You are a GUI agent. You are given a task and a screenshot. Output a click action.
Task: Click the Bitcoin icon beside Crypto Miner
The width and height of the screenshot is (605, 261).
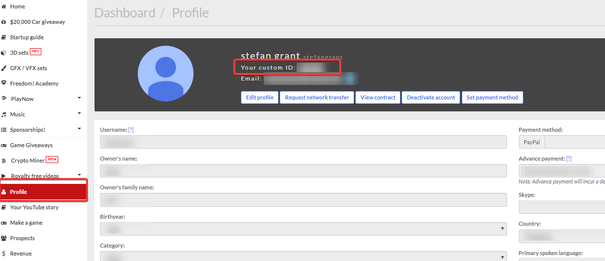4,161
